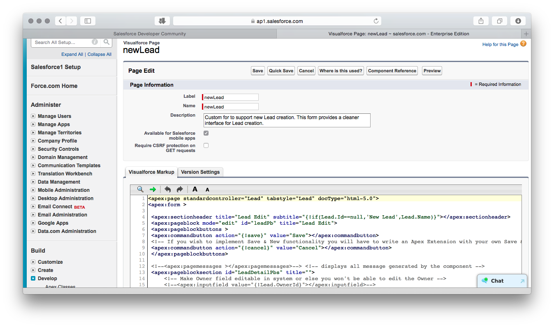
Task: Switch to the Version Settings tab
Action: [200, 172]
